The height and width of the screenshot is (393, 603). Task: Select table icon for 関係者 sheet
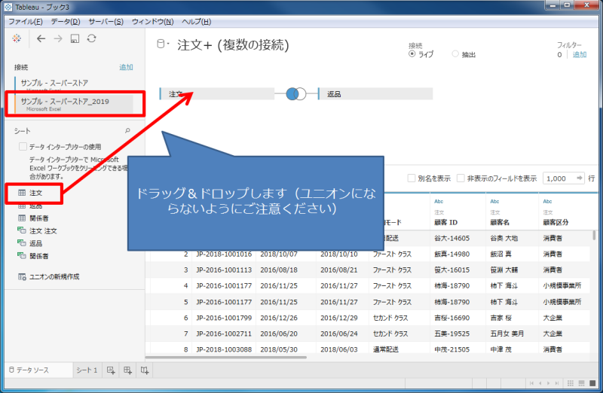click(22, 218)
